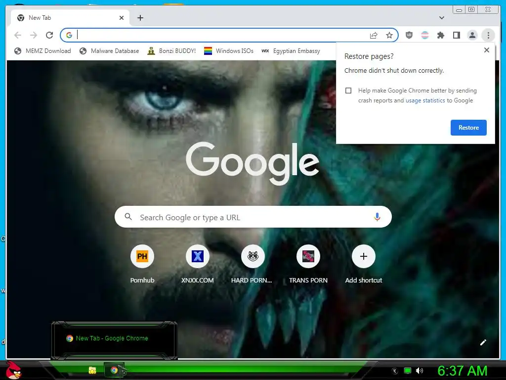Open the XNXX.COM shortcut tile
This screenshot has width=506, height=380.
(x=198, y=264)
